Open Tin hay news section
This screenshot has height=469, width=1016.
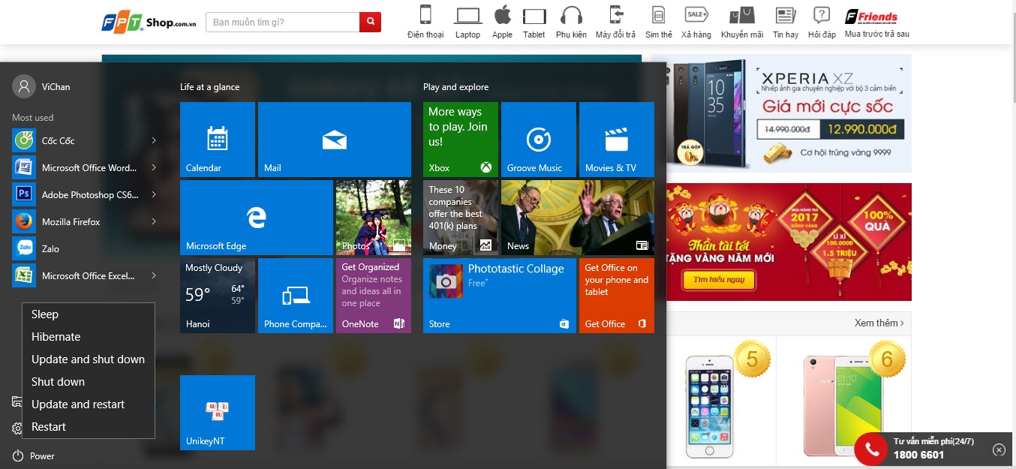(786, 22)
